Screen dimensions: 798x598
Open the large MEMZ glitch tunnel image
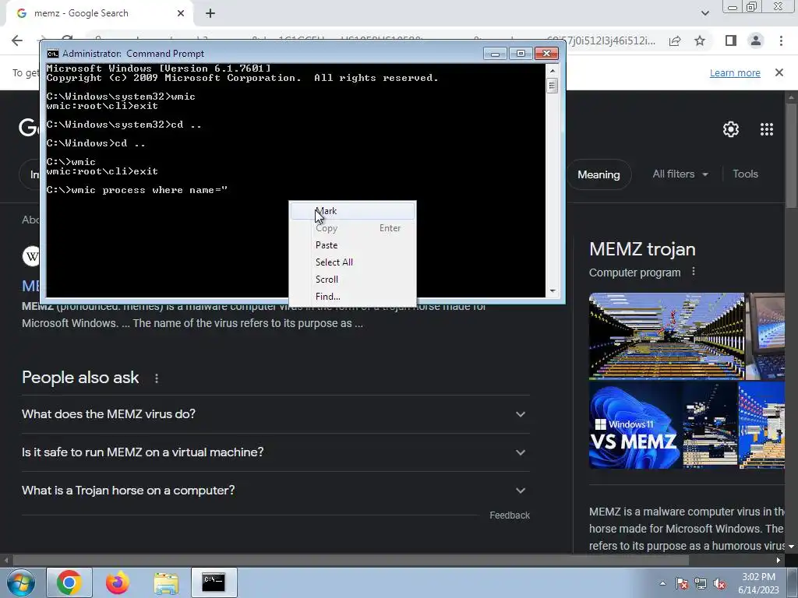[x=666, y=336]
